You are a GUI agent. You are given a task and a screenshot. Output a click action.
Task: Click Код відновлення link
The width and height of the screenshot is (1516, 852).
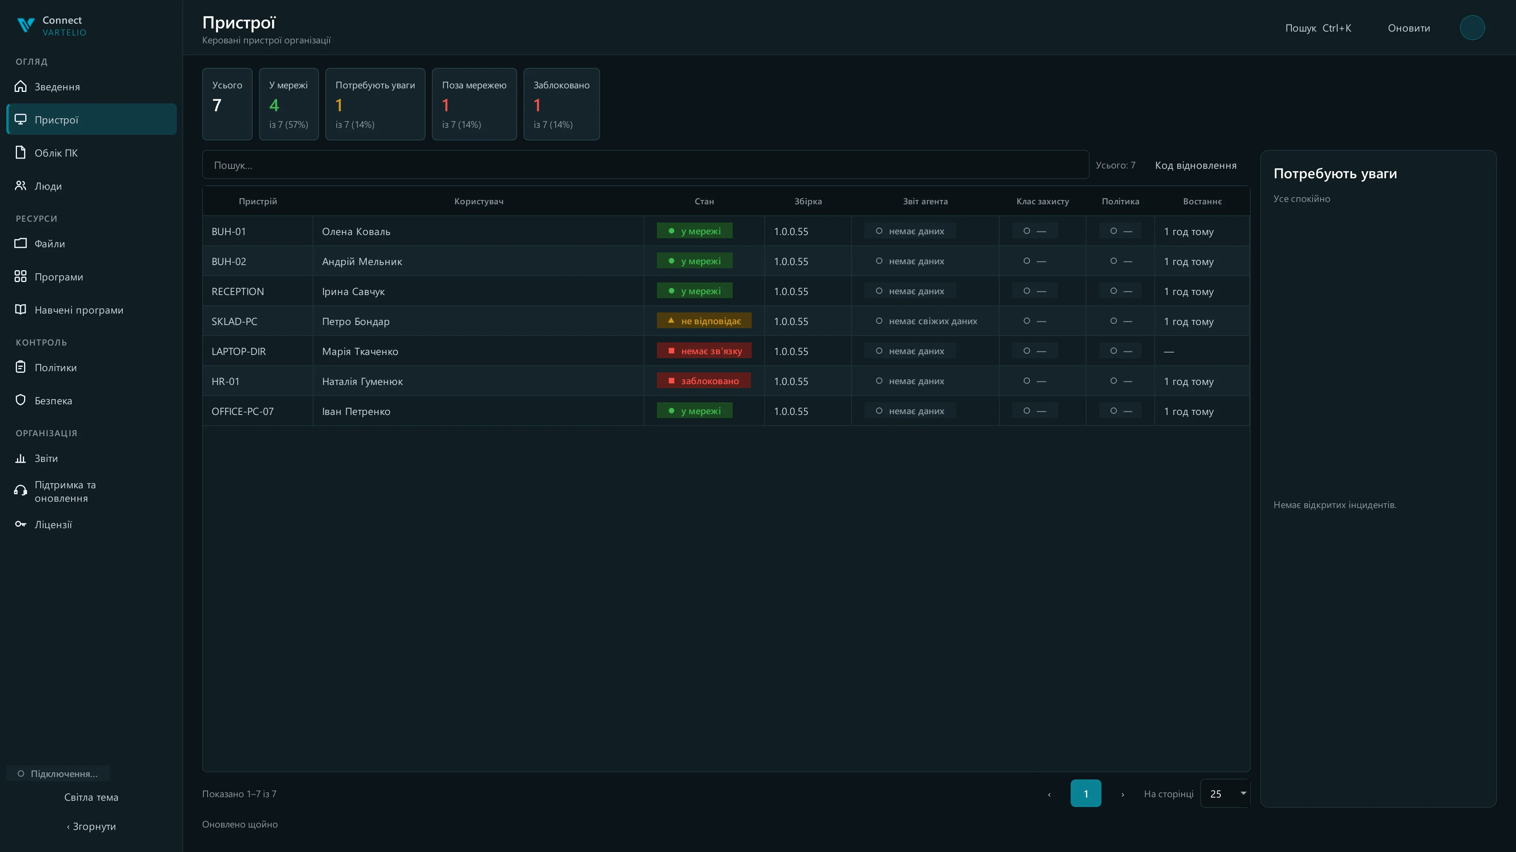[x=1195, y=165]
